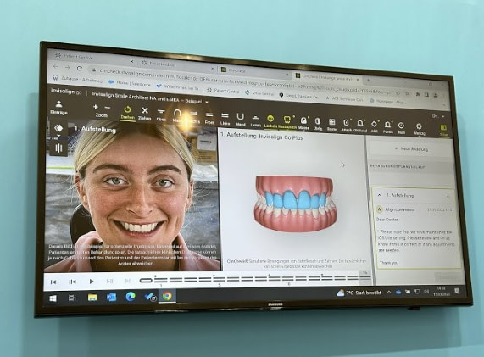Viewport: 484px width, 357px height.
Task: Collapse the 1. Aufstellung comment section
Action: pos(380,195)
